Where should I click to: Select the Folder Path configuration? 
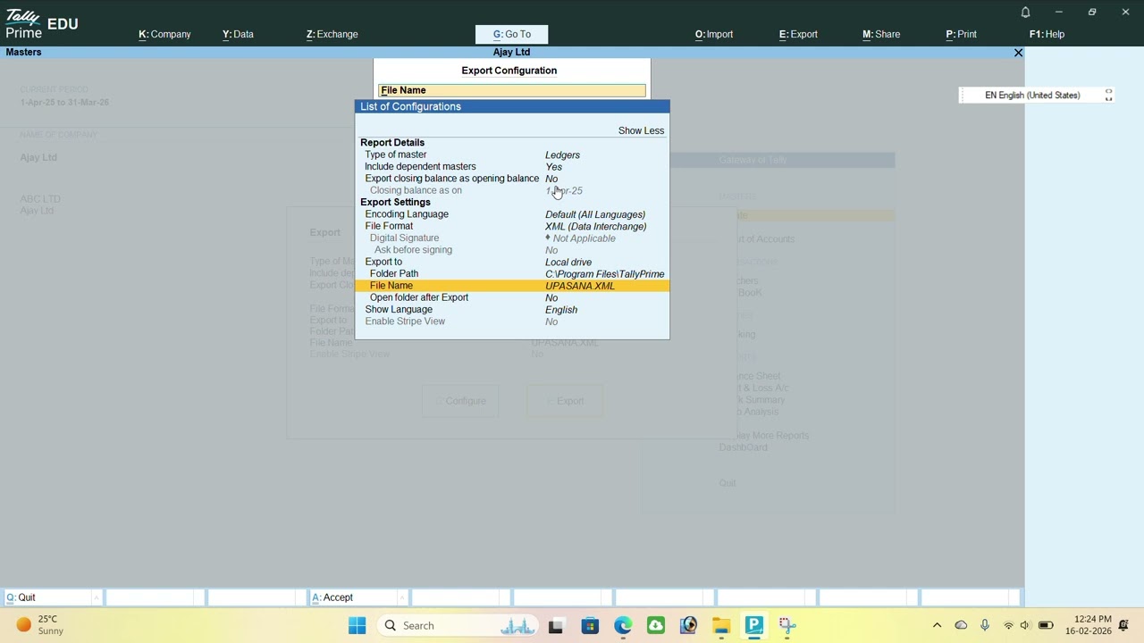(512, 273)
